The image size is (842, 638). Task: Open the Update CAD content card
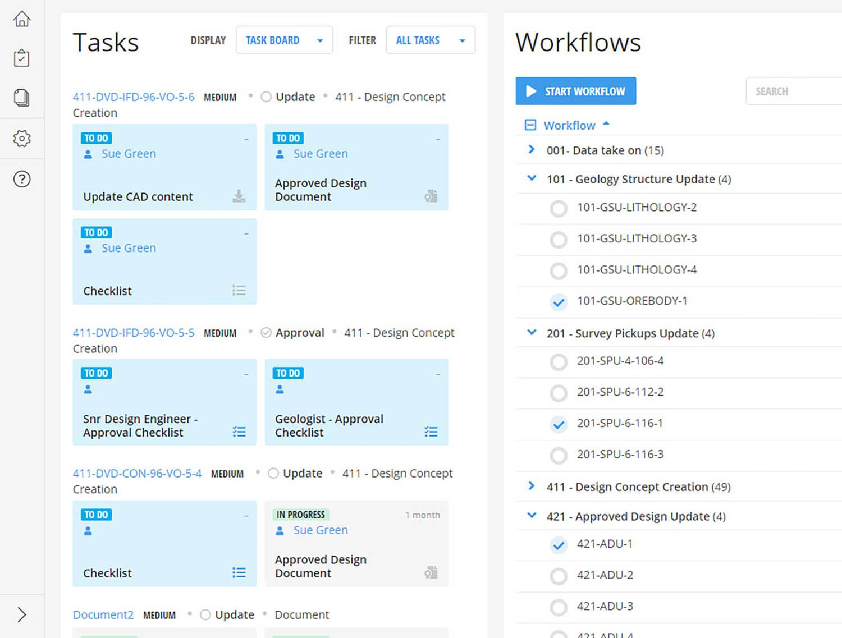(164, 167)
